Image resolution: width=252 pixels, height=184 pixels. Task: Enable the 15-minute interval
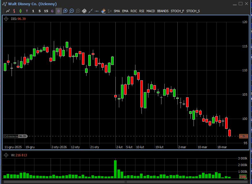tap(46, 11)
